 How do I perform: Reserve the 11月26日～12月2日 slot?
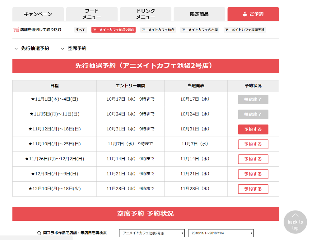pyautogui.click(x=253, y=159)
